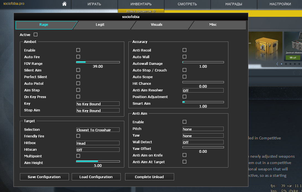Open the Hitbox dropdown set to Head
The height and width of the screenshot is (192, 302).
[x=98, y=143]
